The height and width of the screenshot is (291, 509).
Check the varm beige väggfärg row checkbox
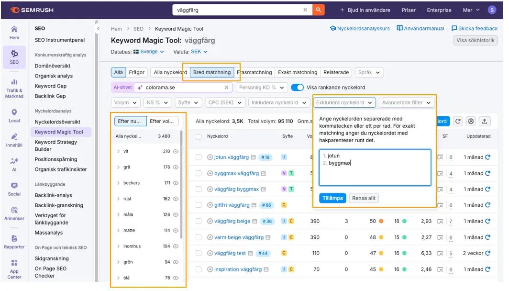point(199,237)
